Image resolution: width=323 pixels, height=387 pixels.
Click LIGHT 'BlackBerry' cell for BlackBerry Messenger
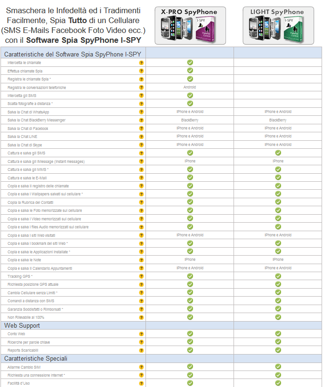point(278,120)
